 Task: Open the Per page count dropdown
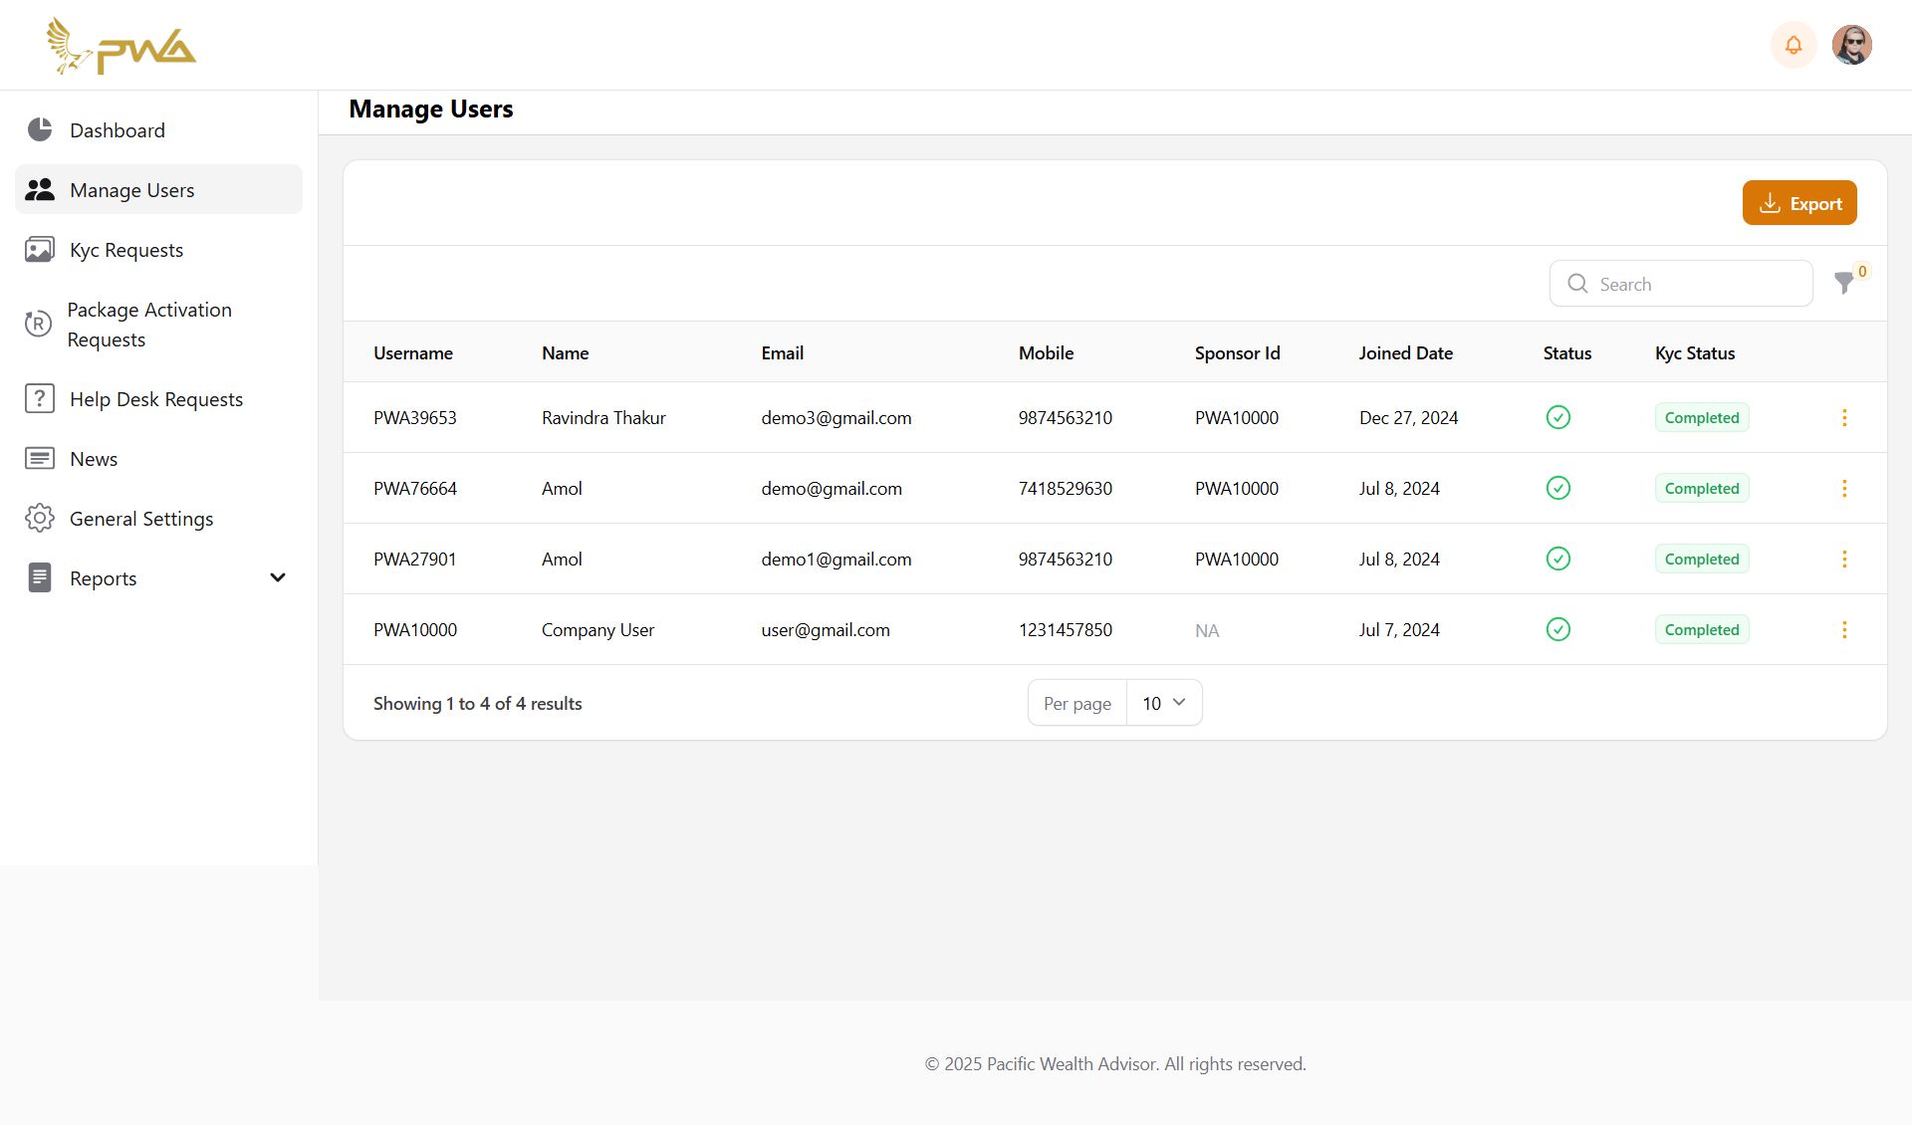point(1163,704)
